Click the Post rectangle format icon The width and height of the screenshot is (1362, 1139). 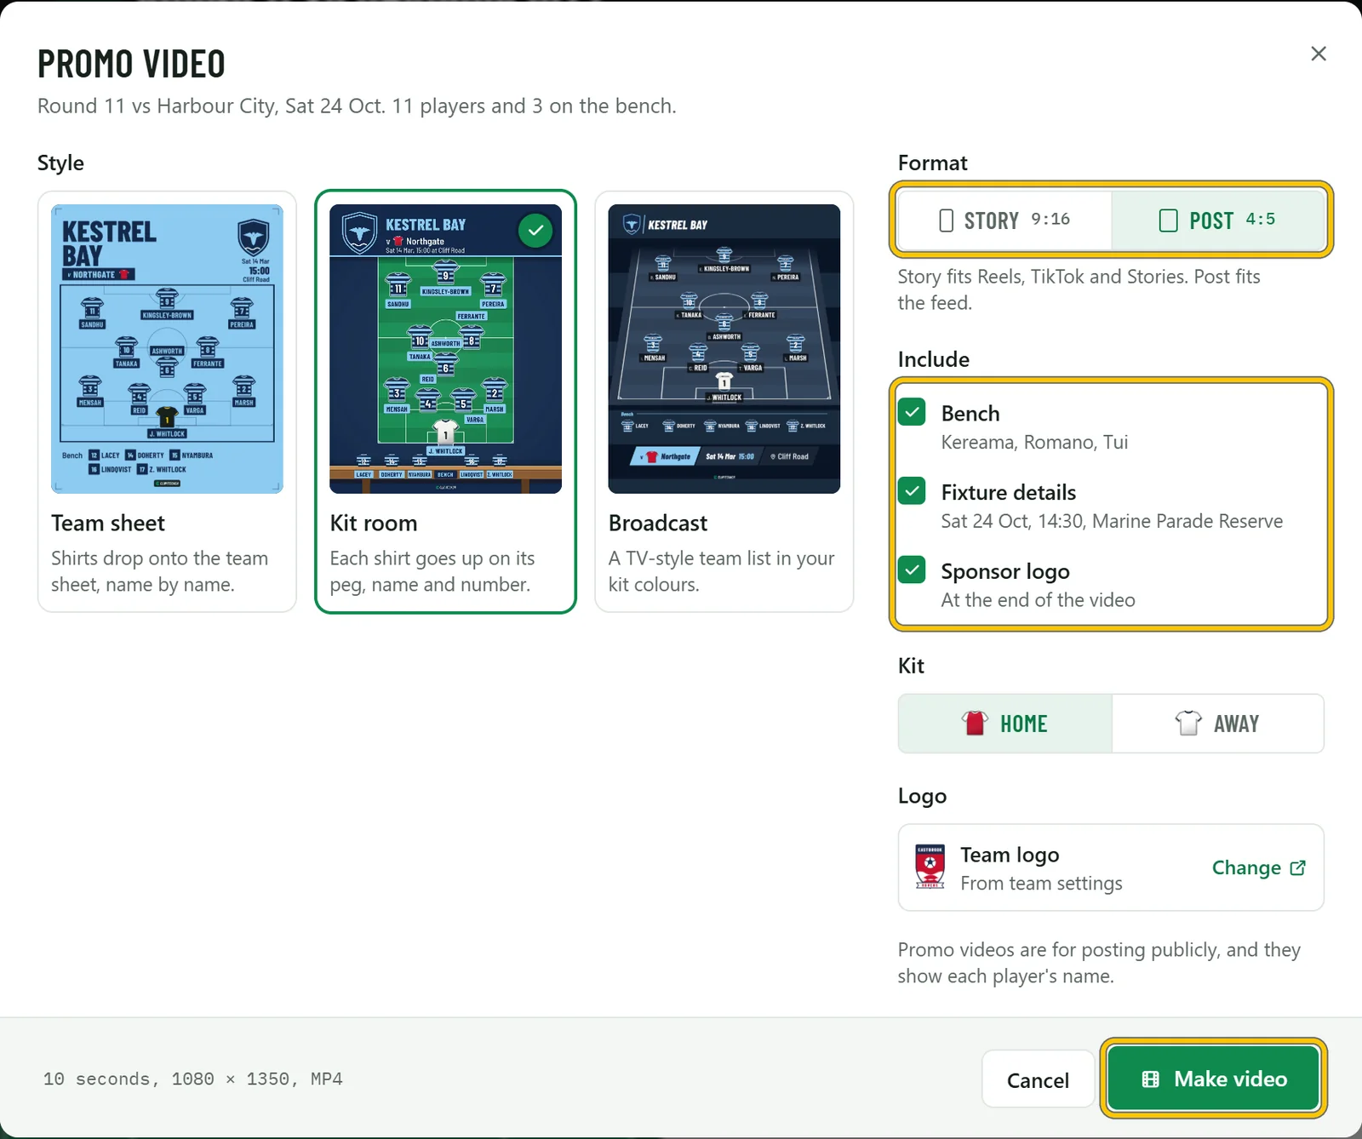[1168, 220]
